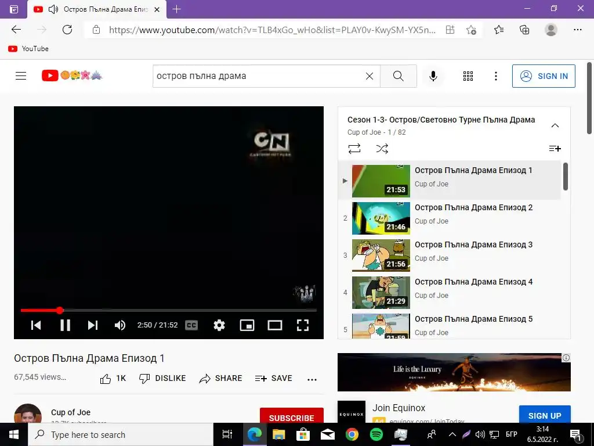Mute the video volume

pyautogui.click(x=119, y=325)
